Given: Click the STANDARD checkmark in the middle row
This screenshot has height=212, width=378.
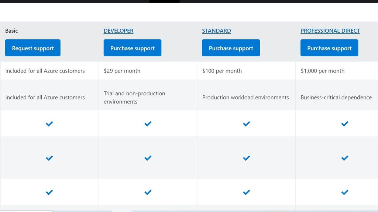Looking at the screenshot, I should tap(246, 158).
